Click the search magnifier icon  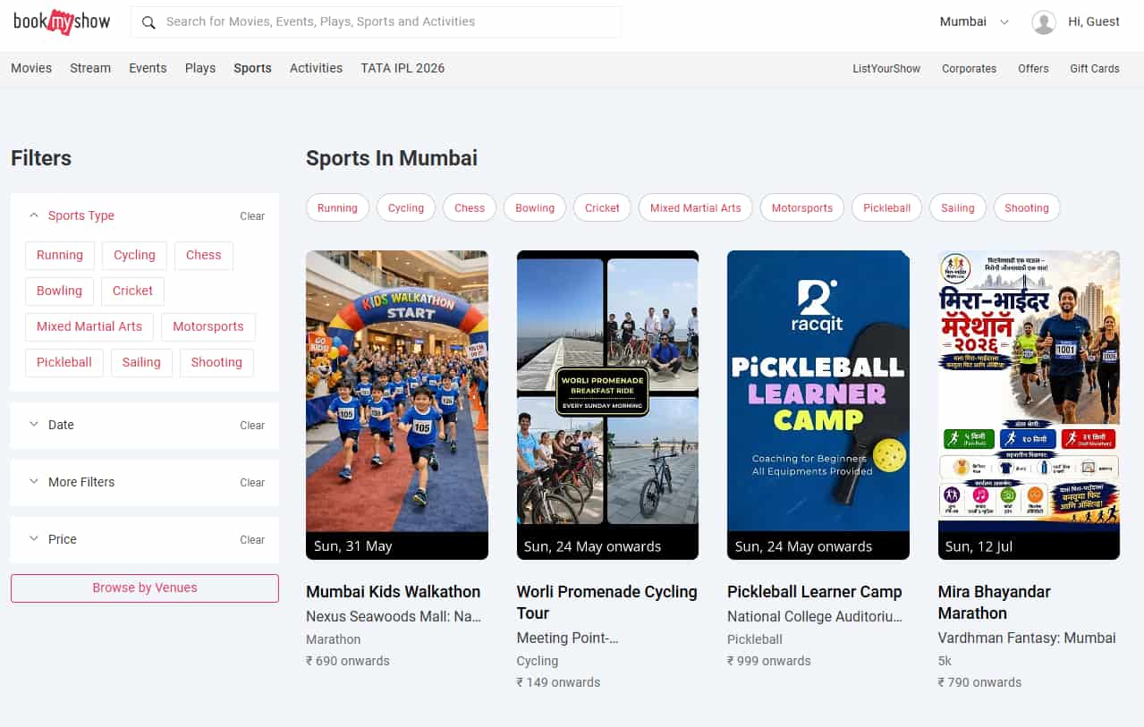(x=149, y=22)
